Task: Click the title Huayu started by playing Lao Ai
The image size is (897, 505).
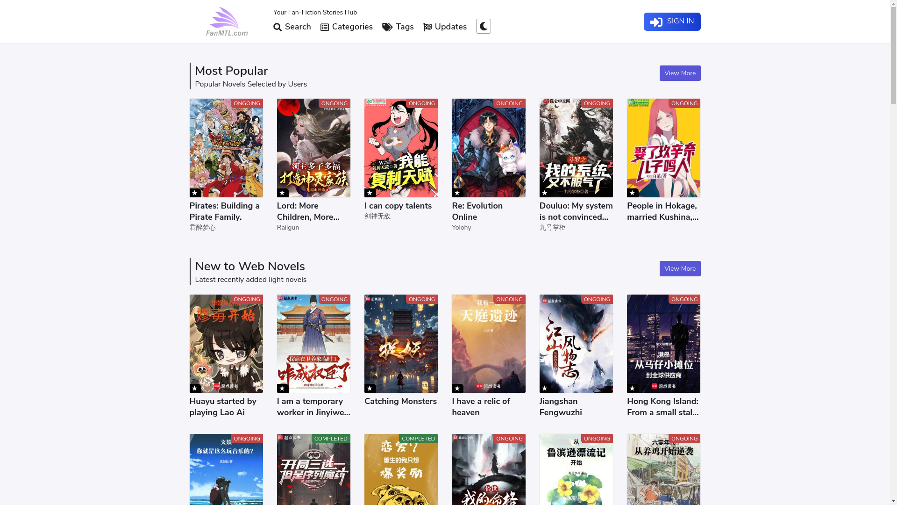Action: click(223, 407)
